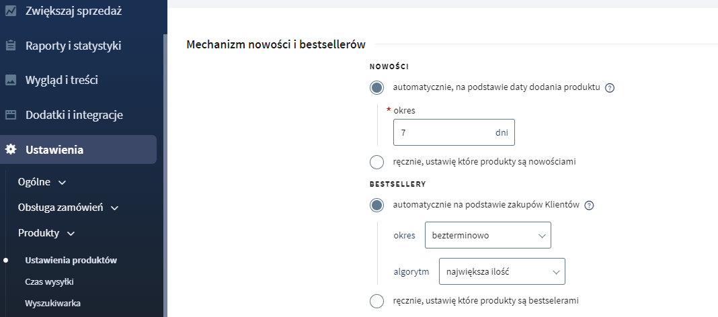Open help icon next to zakupów Klientów

[x=590, y=206]
